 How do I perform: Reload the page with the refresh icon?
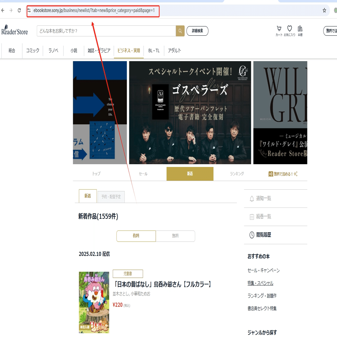(19, 10)
